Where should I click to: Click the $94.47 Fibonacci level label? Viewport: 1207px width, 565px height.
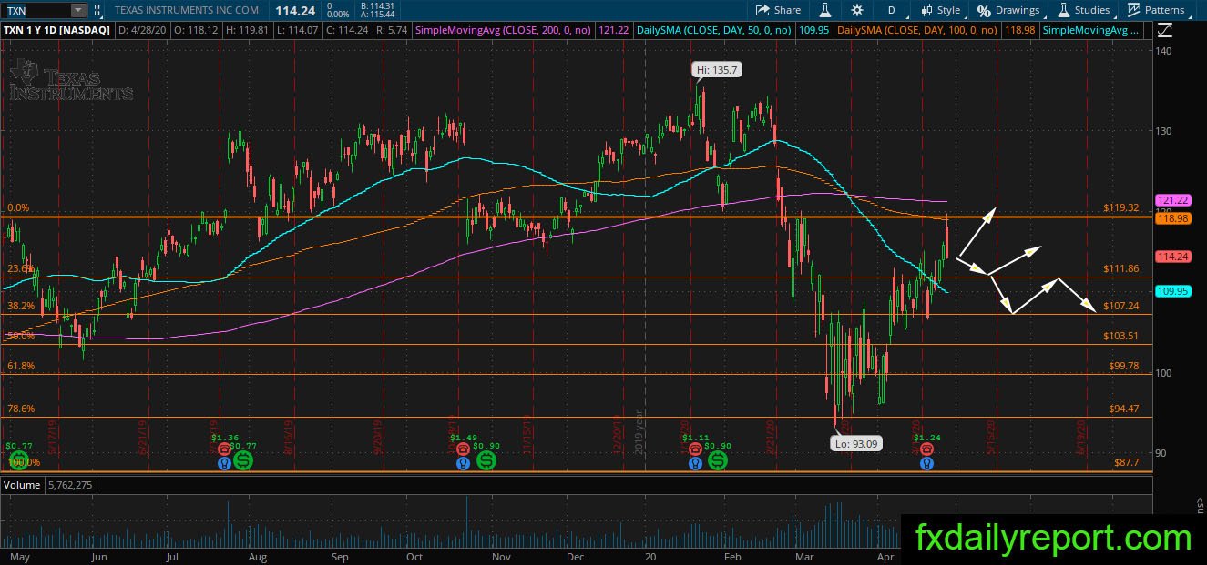[1123, 409]
